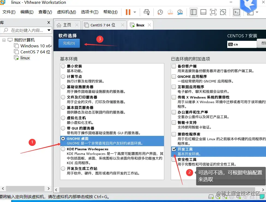Select the 最小安装 radio button
The image size is (266, 202).
(x=63, y=66)
